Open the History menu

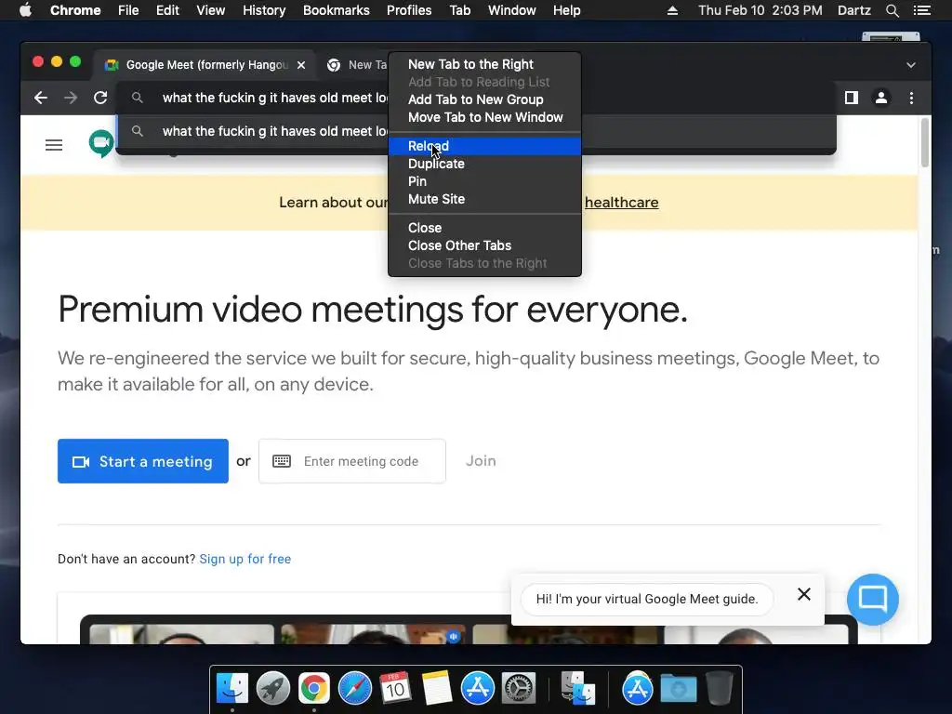click(264, 10)
